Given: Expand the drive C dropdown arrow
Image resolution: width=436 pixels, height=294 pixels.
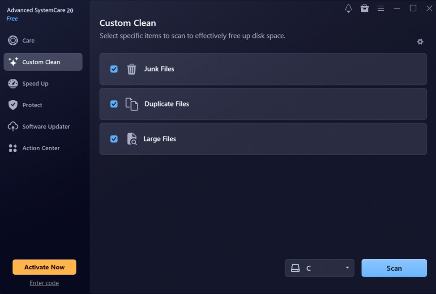Looking at the screenshot, I should coord(347,268).
